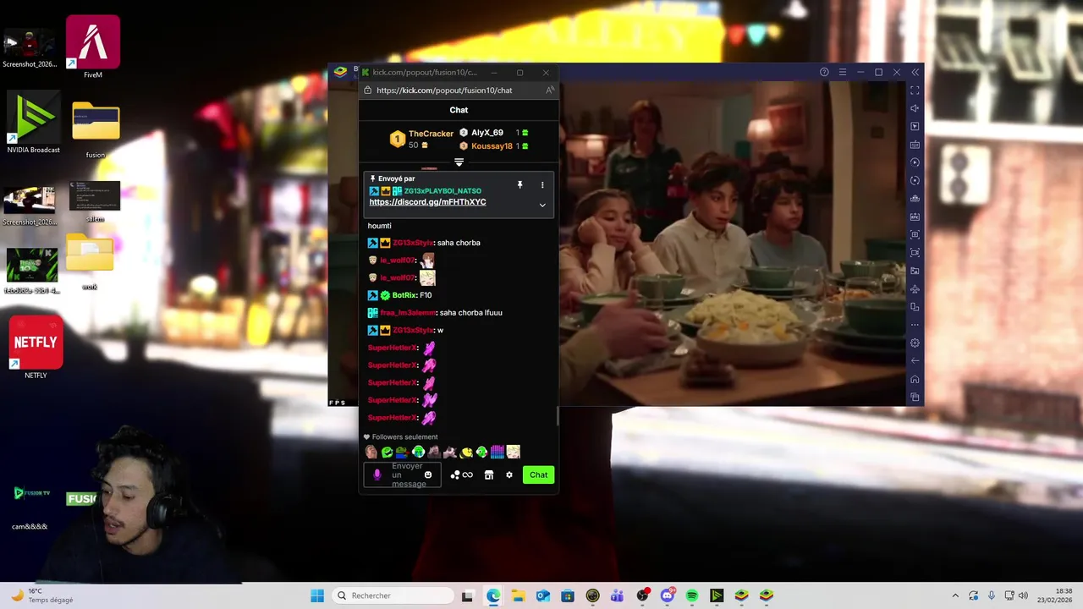Open Spotify on taskbar
The image size is (1083, 609).
pos(692,595)
